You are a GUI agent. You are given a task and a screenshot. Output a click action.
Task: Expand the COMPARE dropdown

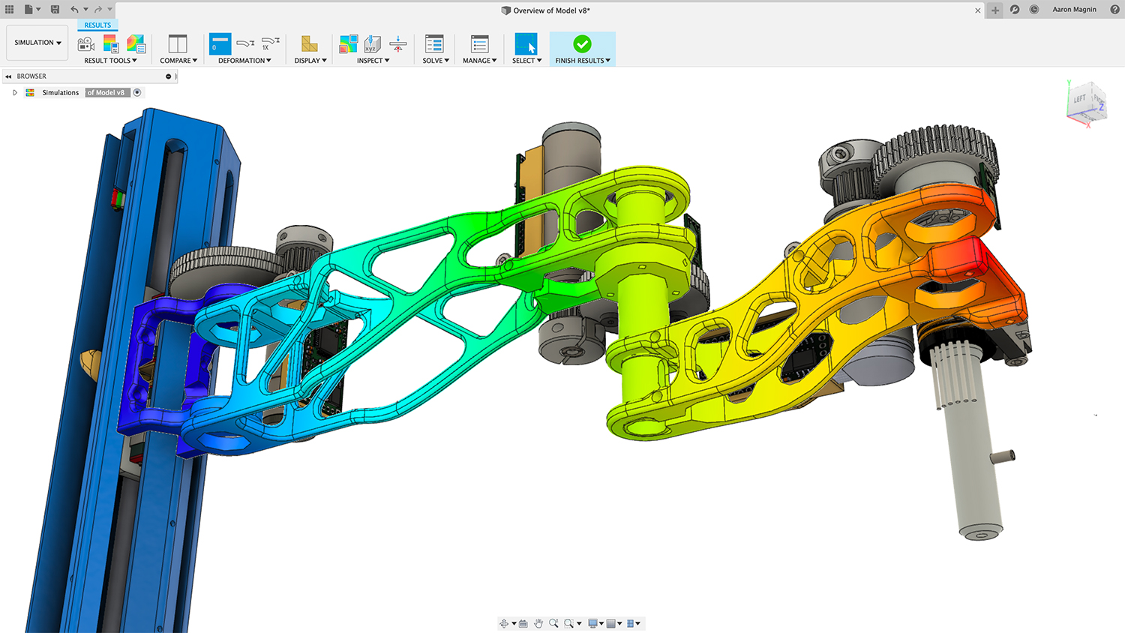[x=178, y=61]
